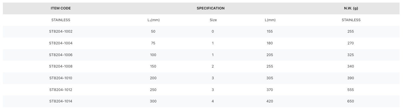Click the ITEM CODE column header
This screenshot has height=111, width=403.
coord(61,8)
